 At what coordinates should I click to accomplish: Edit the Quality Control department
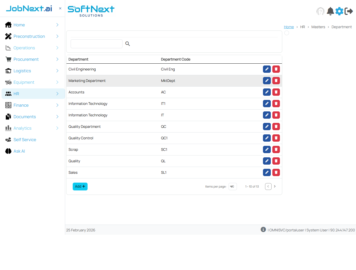(267, 138)
